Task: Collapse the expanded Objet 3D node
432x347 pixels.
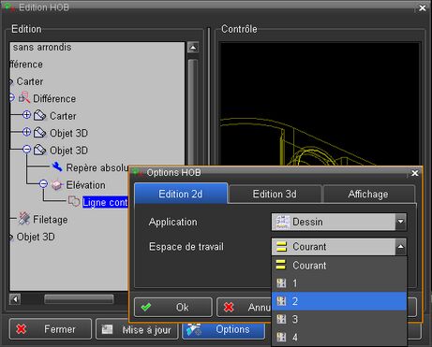Action: (x=26, y=150)
